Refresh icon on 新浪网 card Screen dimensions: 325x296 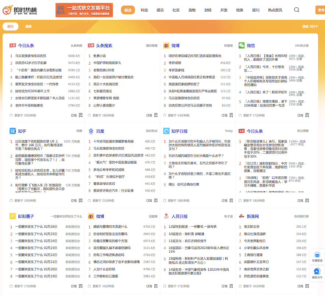point(240,286)
